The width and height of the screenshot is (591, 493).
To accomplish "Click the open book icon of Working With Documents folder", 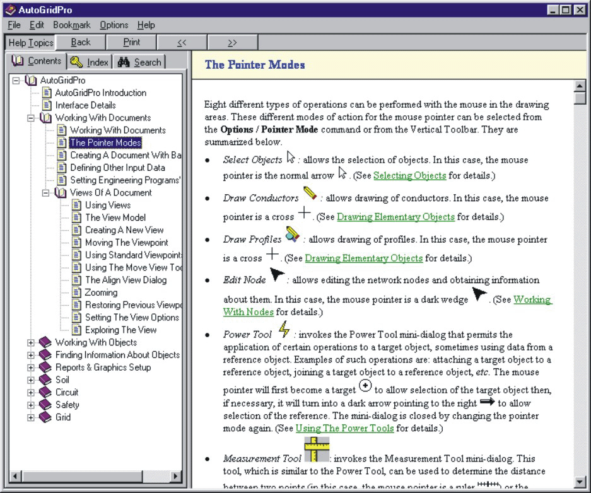I will 45,117.
